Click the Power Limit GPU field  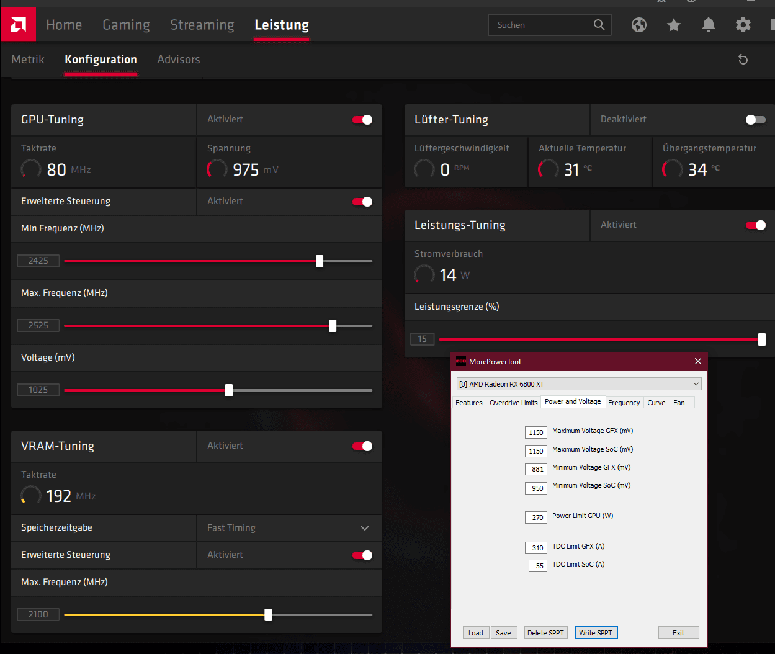536,517
